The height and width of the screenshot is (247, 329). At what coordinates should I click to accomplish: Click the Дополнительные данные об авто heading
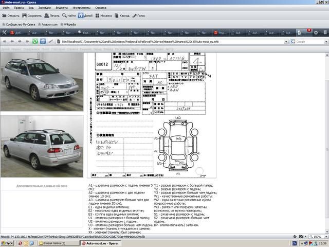(42, 186)
